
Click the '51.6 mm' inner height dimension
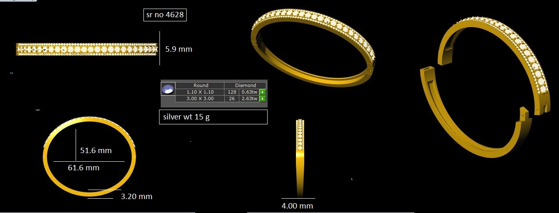coord(96,151)
